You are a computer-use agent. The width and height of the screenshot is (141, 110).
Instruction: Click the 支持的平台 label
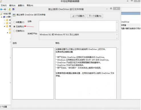32,34
